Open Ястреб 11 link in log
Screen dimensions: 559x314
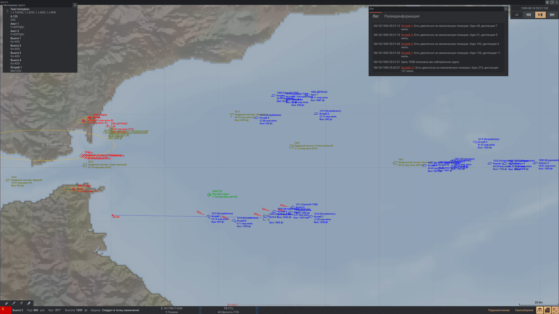tap(407, 68)
